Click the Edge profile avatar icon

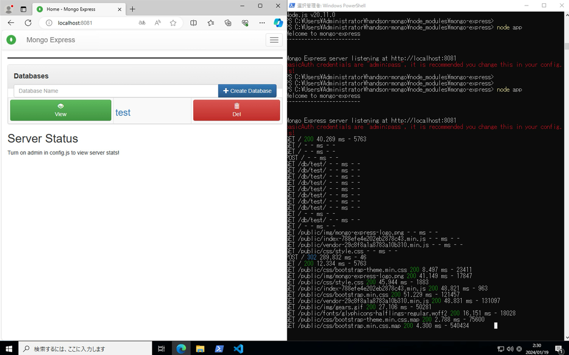pos(9,9)
